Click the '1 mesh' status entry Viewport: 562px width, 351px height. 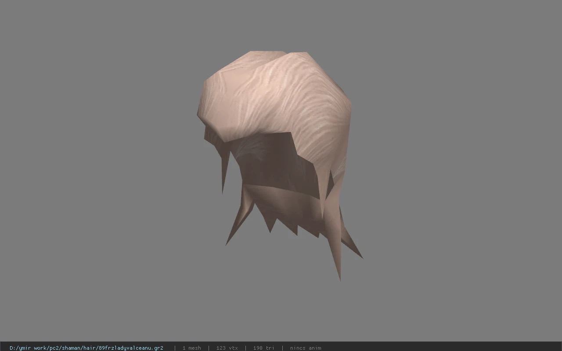(192, 348)
